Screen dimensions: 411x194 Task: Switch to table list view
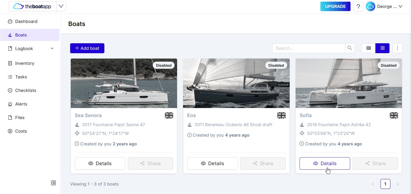click(x=369, y=48)
